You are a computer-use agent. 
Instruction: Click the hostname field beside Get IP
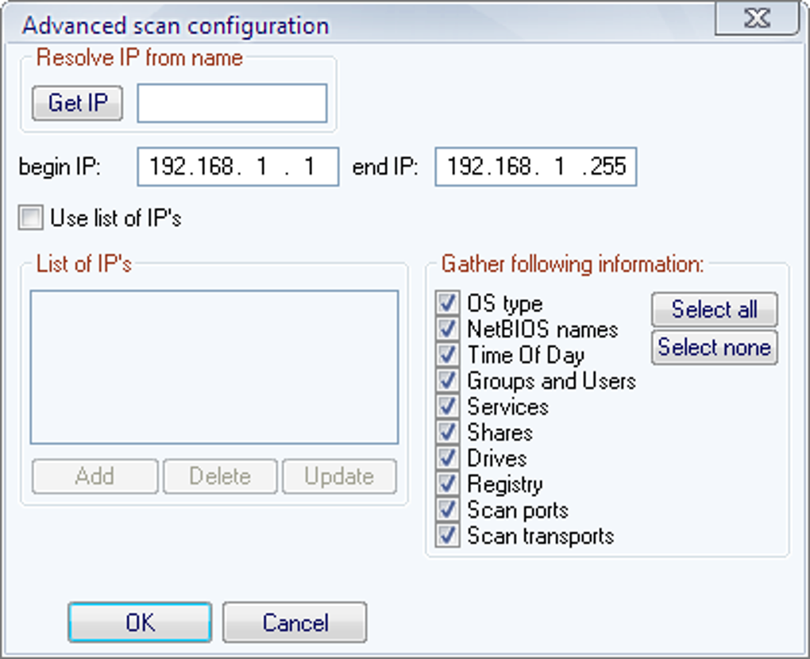pyautogui.click(x=232, y=104)
